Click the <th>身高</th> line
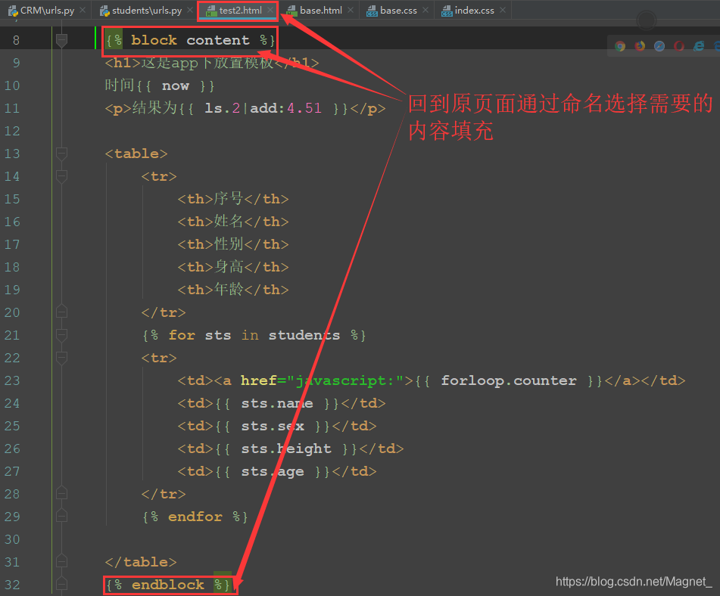This screenshot has height=596, width=720. pos(233,267)
